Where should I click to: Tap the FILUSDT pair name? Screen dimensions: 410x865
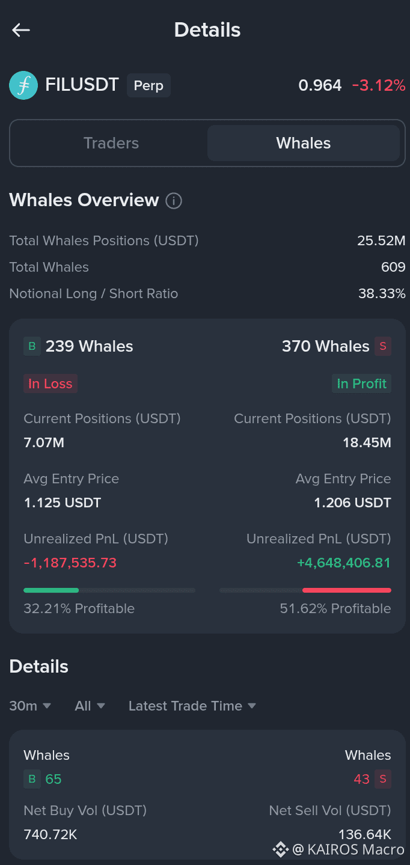pyautogui.click(x=82, y=85)
